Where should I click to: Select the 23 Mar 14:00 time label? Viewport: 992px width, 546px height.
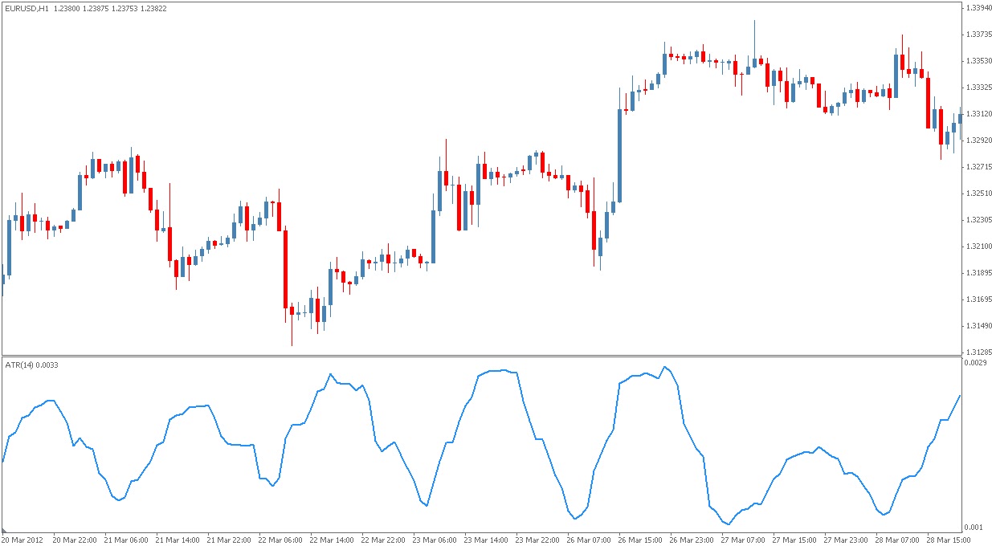(x=486, y=540)
